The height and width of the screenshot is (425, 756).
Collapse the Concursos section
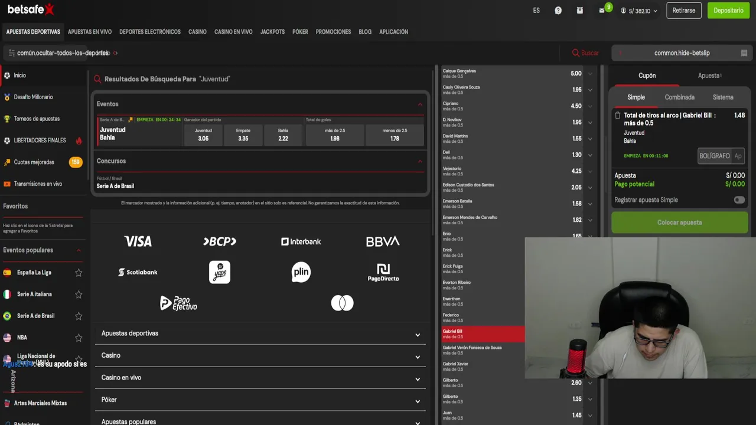tap(420, 161)
